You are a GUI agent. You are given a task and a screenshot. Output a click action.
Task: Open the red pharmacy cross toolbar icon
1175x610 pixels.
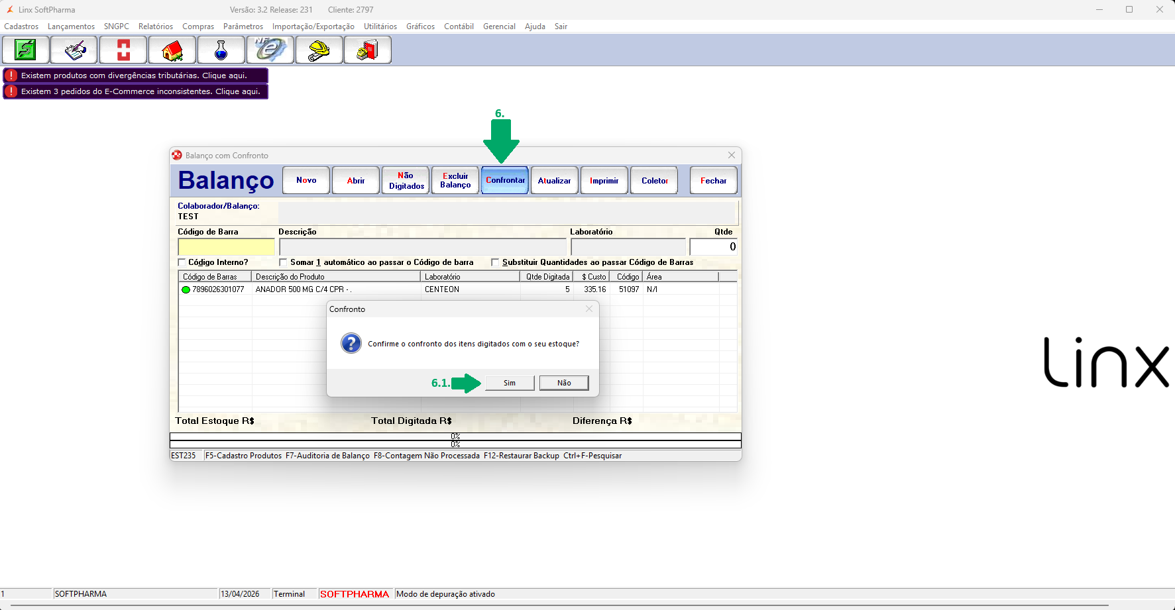click(x=123, y=50)
